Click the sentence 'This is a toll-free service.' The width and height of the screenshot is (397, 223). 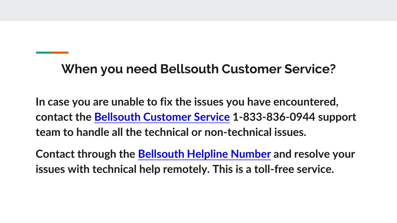click(273, 169)
